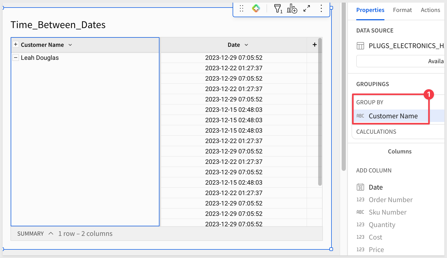This screenshot has width=447, height=258.
Task: Open the colorful AI assistant icon
Action: click(256, 9)
